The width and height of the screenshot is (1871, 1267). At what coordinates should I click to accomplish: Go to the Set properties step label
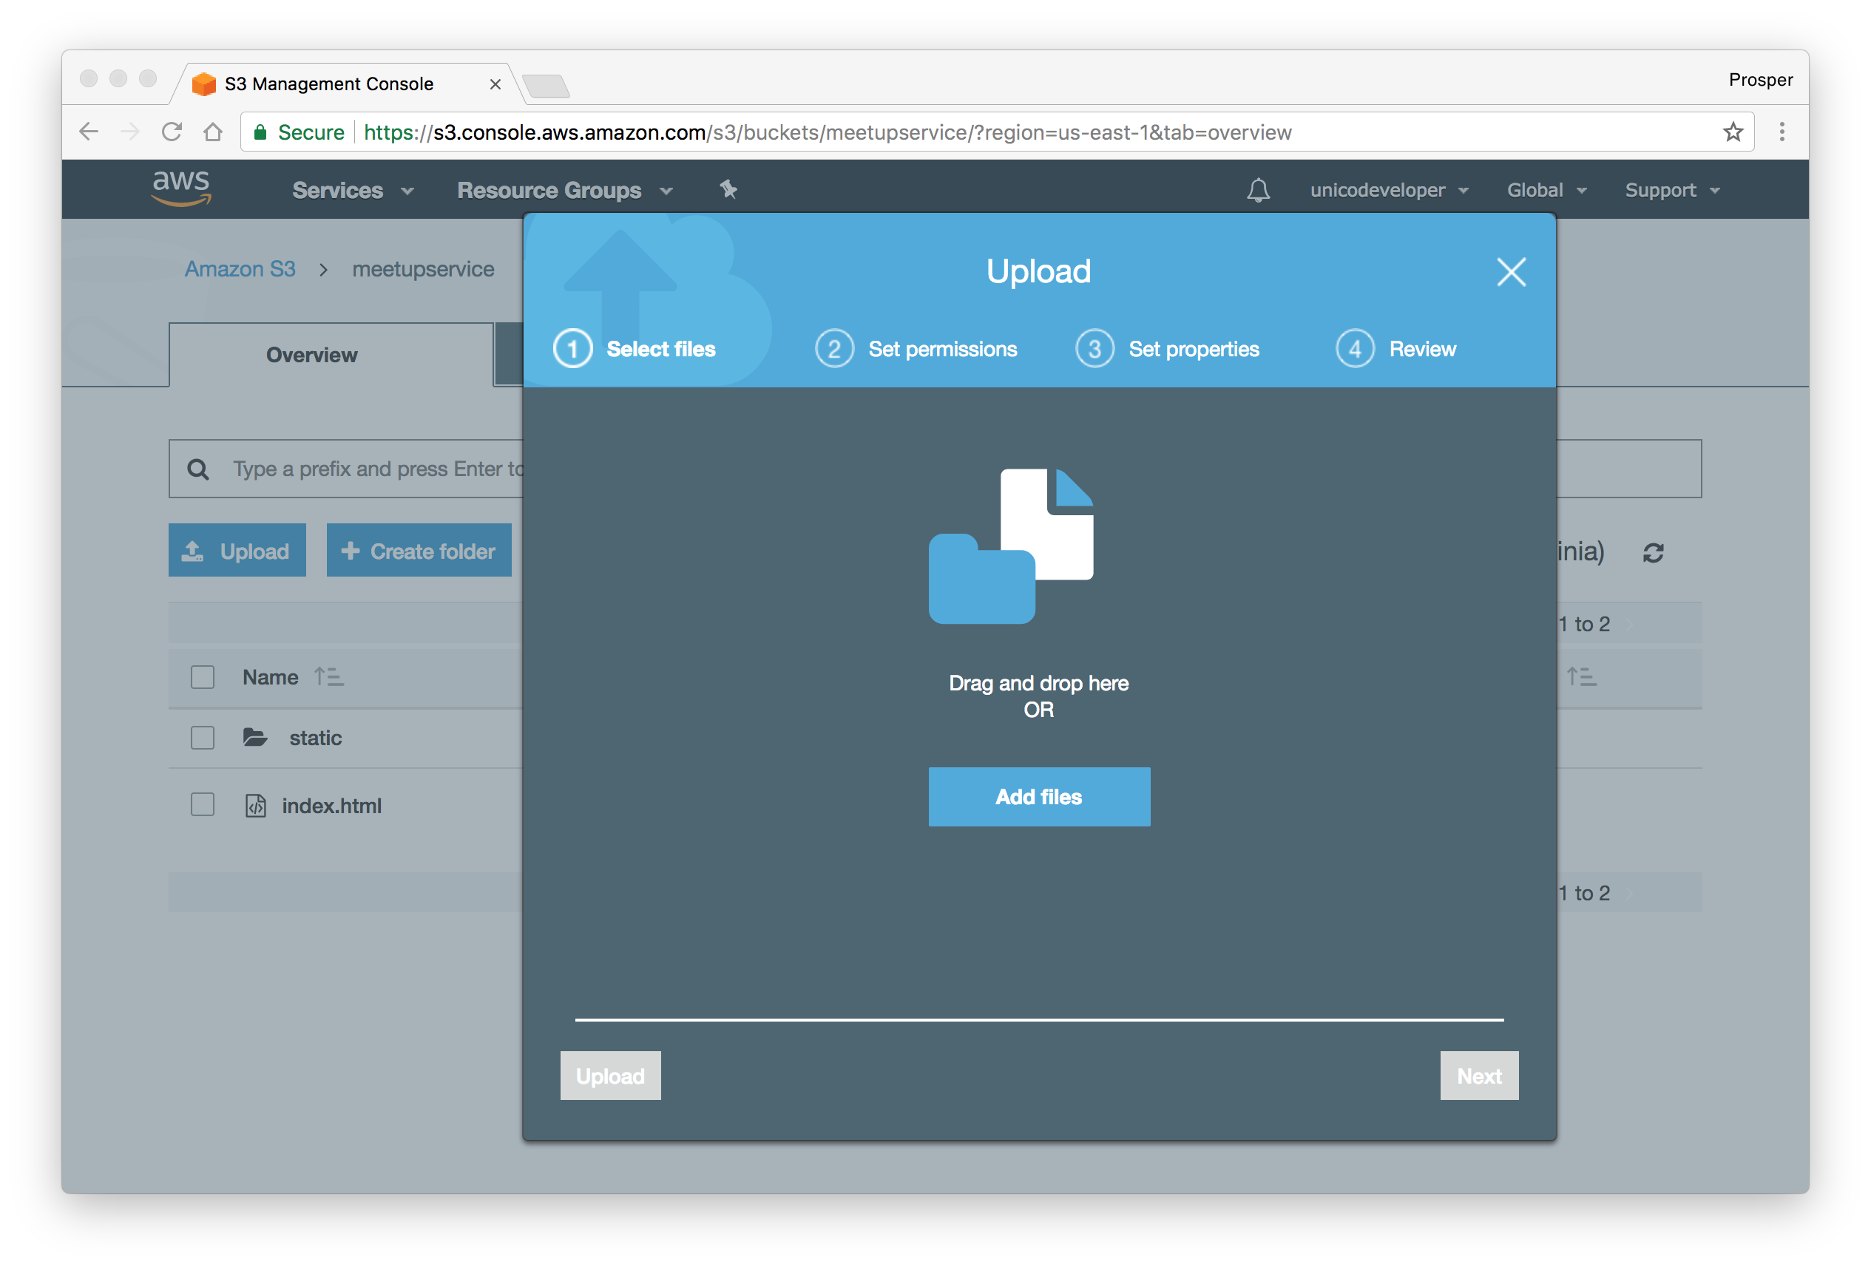tap(1194, 350)
